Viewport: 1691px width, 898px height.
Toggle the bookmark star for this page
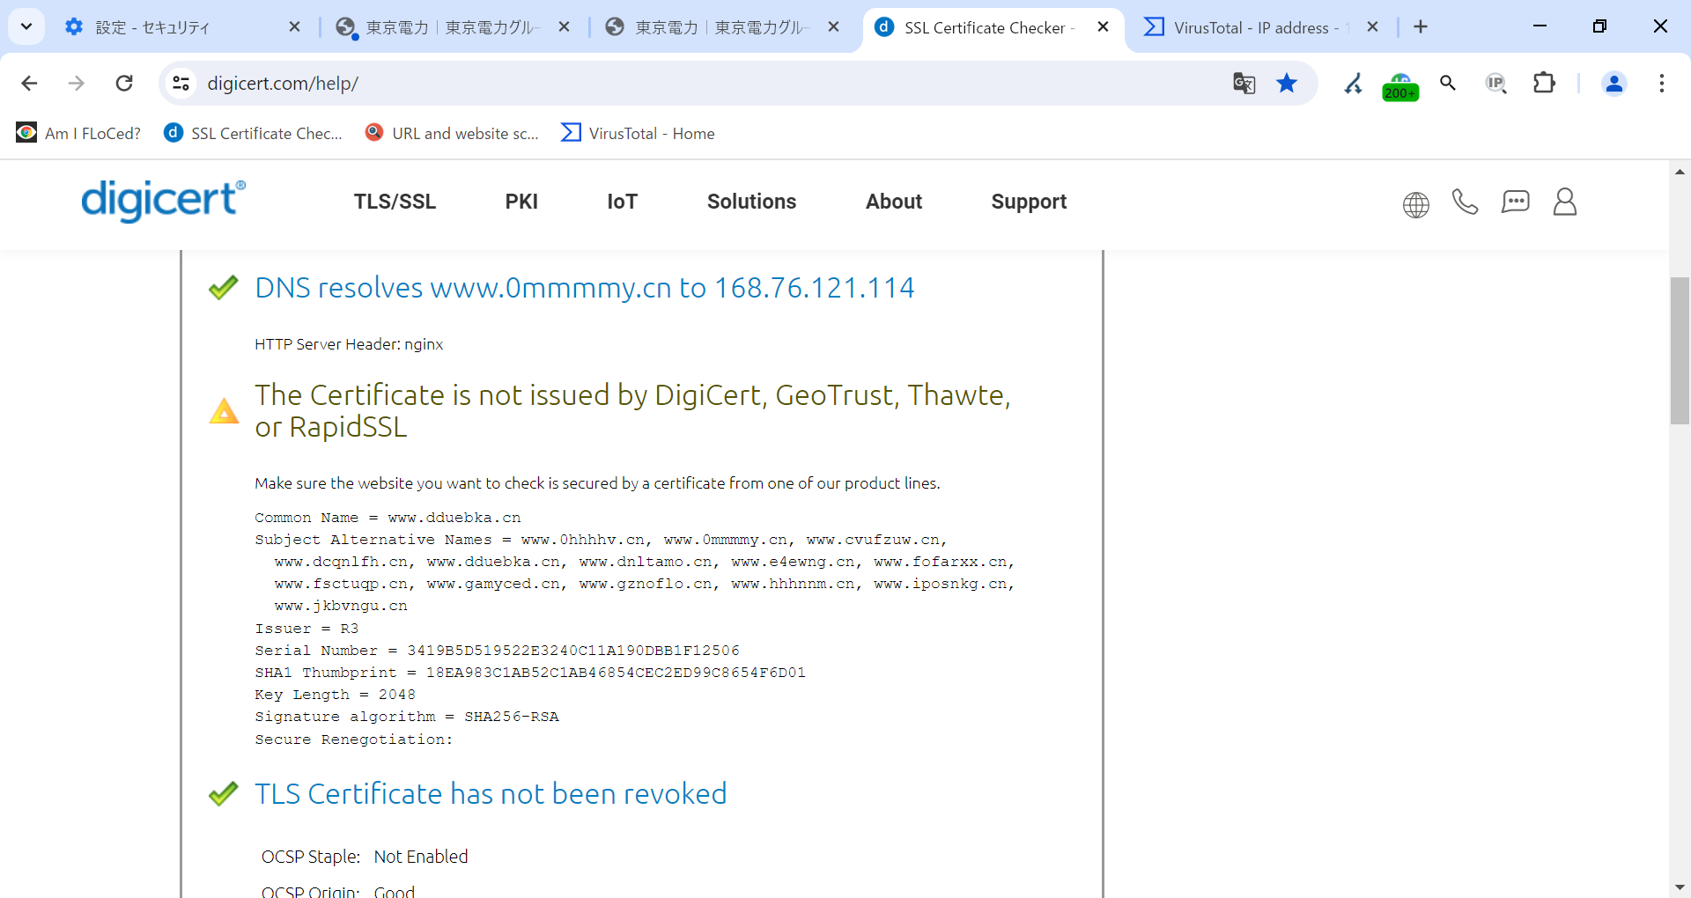point(1287,84)
